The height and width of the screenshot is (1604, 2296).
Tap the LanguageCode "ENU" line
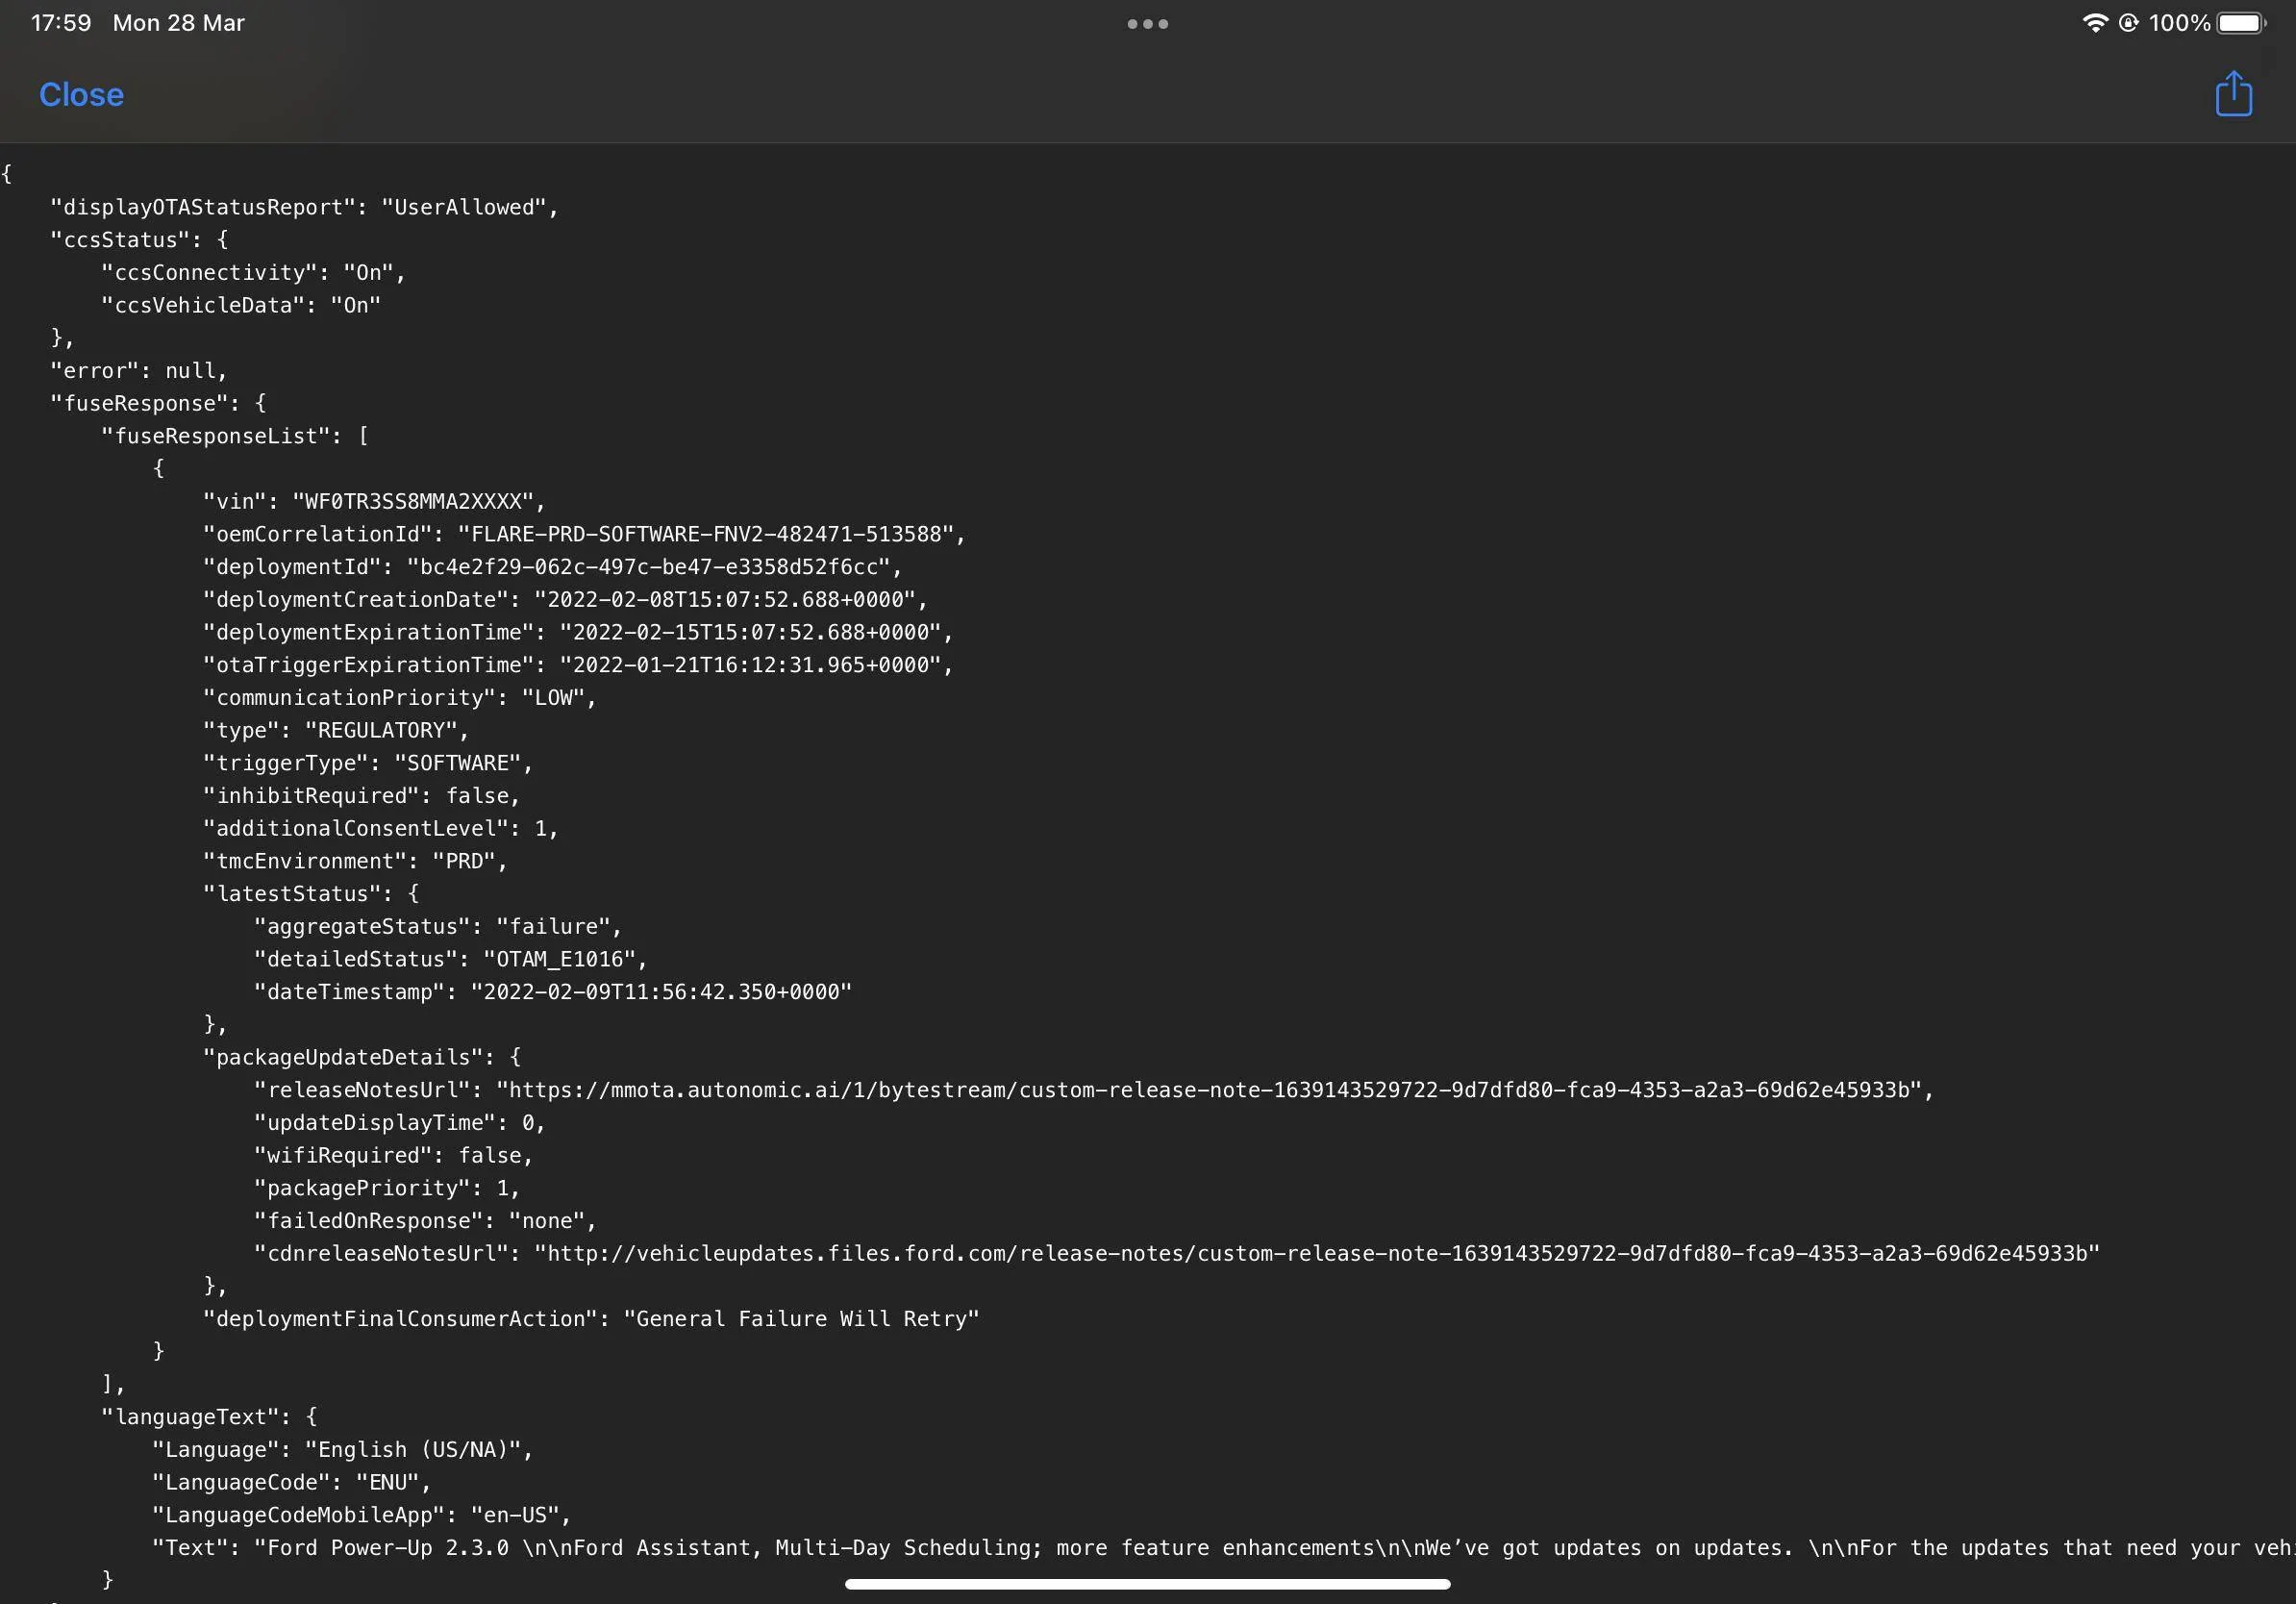coord(292,1482)
